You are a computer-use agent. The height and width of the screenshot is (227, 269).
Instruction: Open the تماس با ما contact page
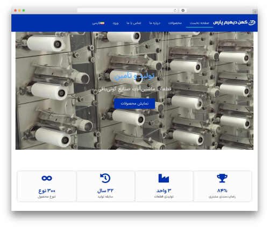coord(134,23)
